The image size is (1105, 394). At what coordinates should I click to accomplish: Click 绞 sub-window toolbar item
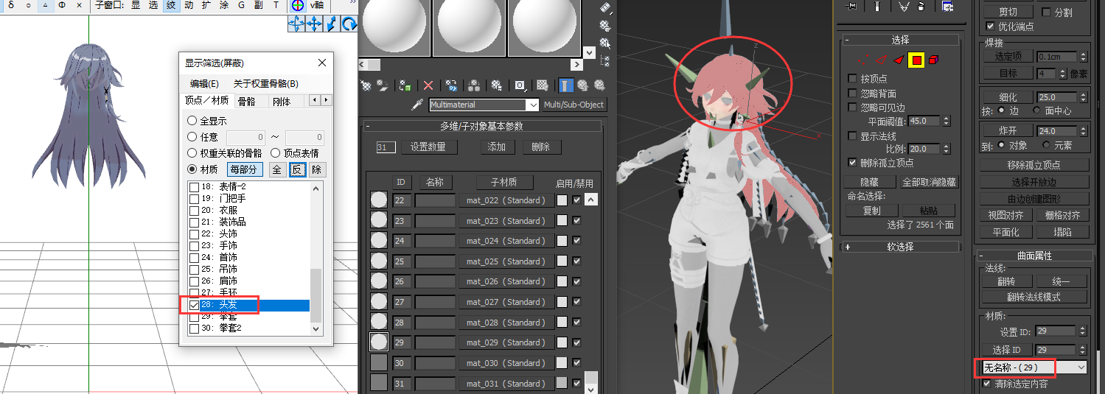click(x=170, y=5)
